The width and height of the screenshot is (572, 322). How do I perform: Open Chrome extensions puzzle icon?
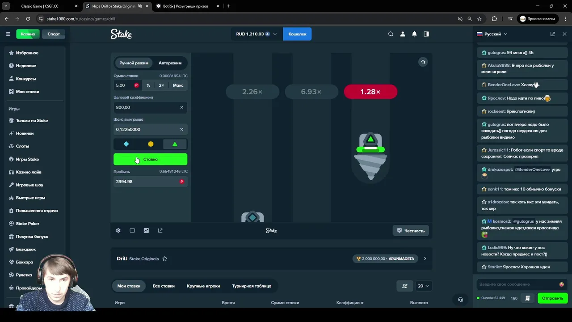(494, 19)
